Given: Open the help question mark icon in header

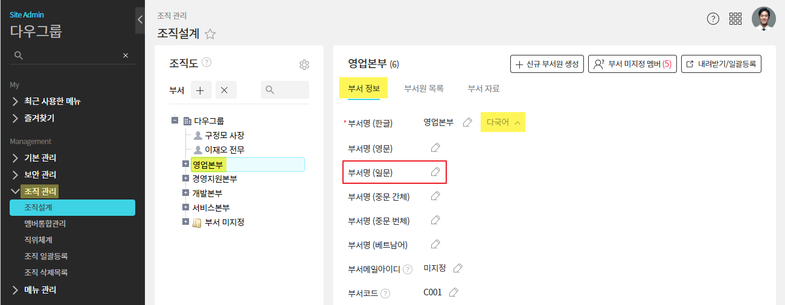Looking at the screenshot, I should click(713, 19).
